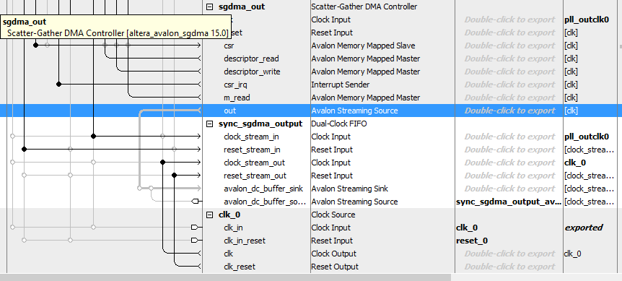
Task: Select the sync_sgdma_output component name
Action: pos(260,124)
